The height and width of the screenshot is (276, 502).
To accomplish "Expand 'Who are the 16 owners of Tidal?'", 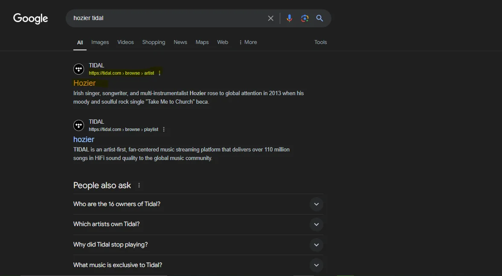I will click(198, 204).
